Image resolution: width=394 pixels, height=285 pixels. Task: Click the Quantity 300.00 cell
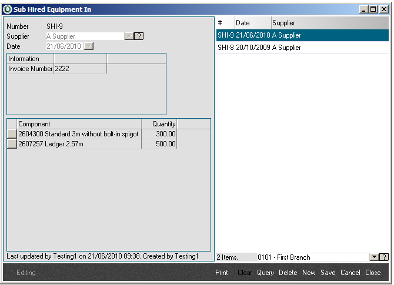pos(159,134)
